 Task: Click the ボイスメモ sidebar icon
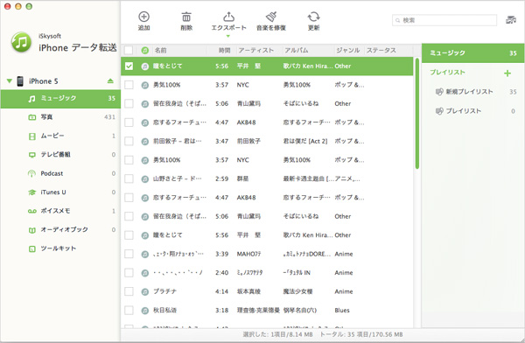31,211
